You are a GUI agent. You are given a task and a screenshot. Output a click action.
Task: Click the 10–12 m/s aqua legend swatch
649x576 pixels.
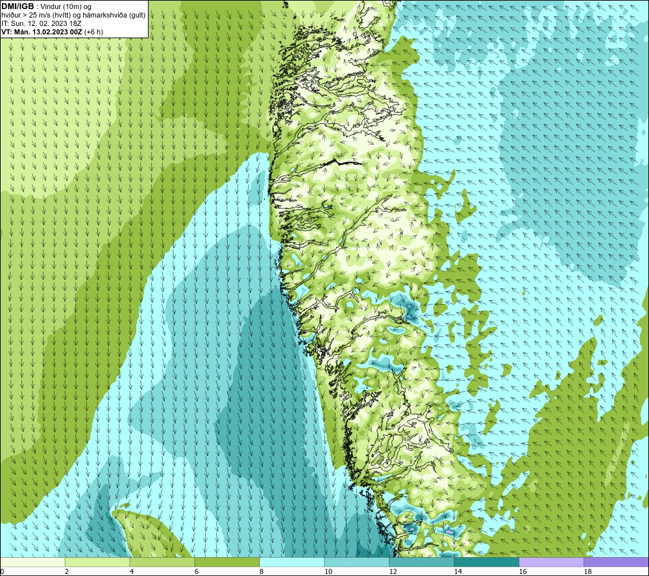tap(357, 562)
